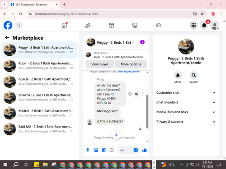226x169 pixels.
Task: Open View buyer profile link
Action: pos(128,72)
